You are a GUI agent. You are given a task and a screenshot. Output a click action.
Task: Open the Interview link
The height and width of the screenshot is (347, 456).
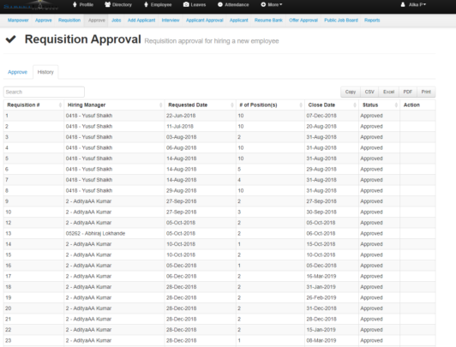pyautogui.click(x=171, y=21)
